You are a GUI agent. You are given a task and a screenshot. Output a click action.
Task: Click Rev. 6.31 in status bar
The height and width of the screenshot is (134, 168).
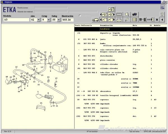point(8,131)
